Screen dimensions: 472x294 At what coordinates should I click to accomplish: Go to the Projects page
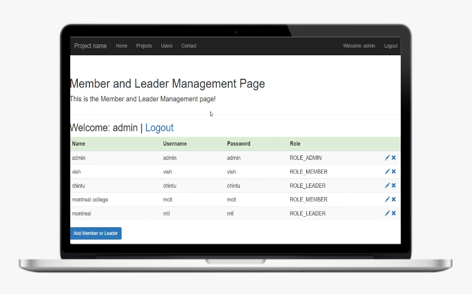click(x=144, y=46)
